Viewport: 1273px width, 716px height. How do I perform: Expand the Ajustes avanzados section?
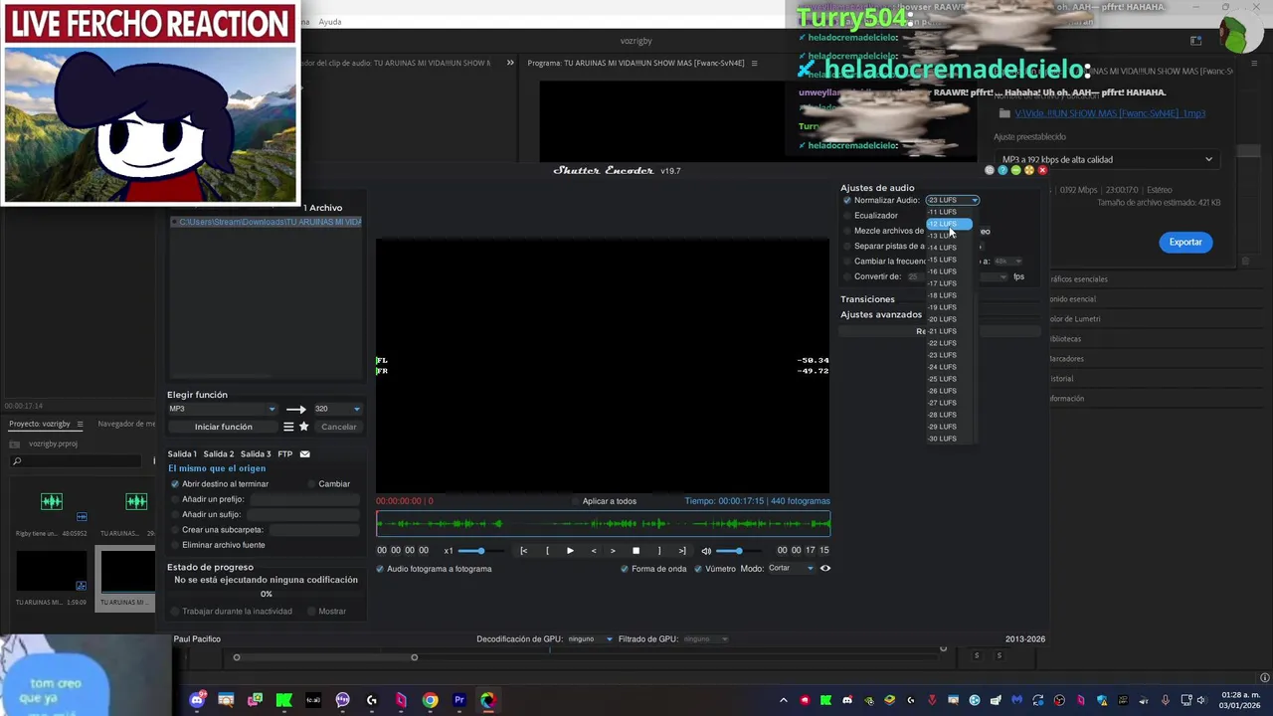[881, 314]
